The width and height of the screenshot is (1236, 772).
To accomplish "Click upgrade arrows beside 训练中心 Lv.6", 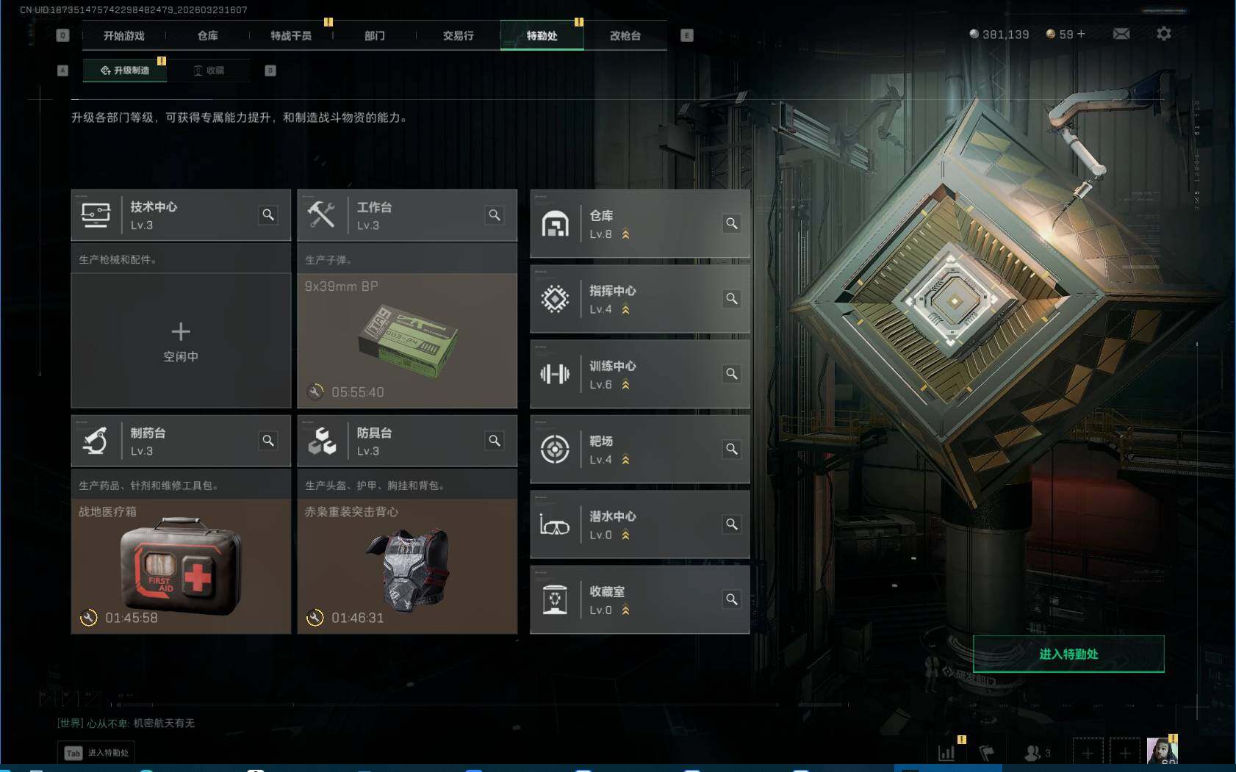I will click(625, 385).
